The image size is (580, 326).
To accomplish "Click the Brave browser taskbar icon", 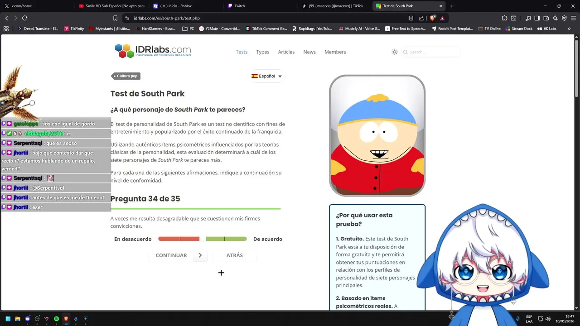I will tap(66, 319).
